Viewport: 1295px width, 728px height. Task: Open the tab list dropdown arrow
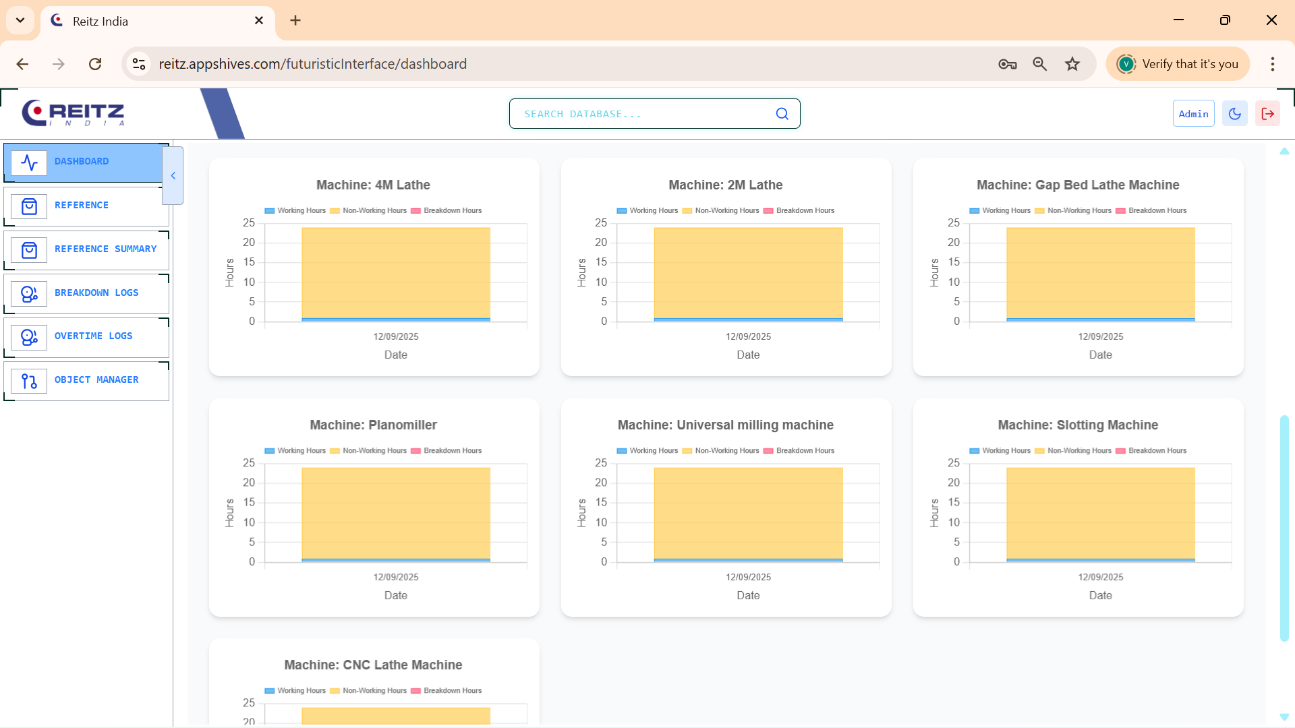pyautogui.click(x=20, y=20)
